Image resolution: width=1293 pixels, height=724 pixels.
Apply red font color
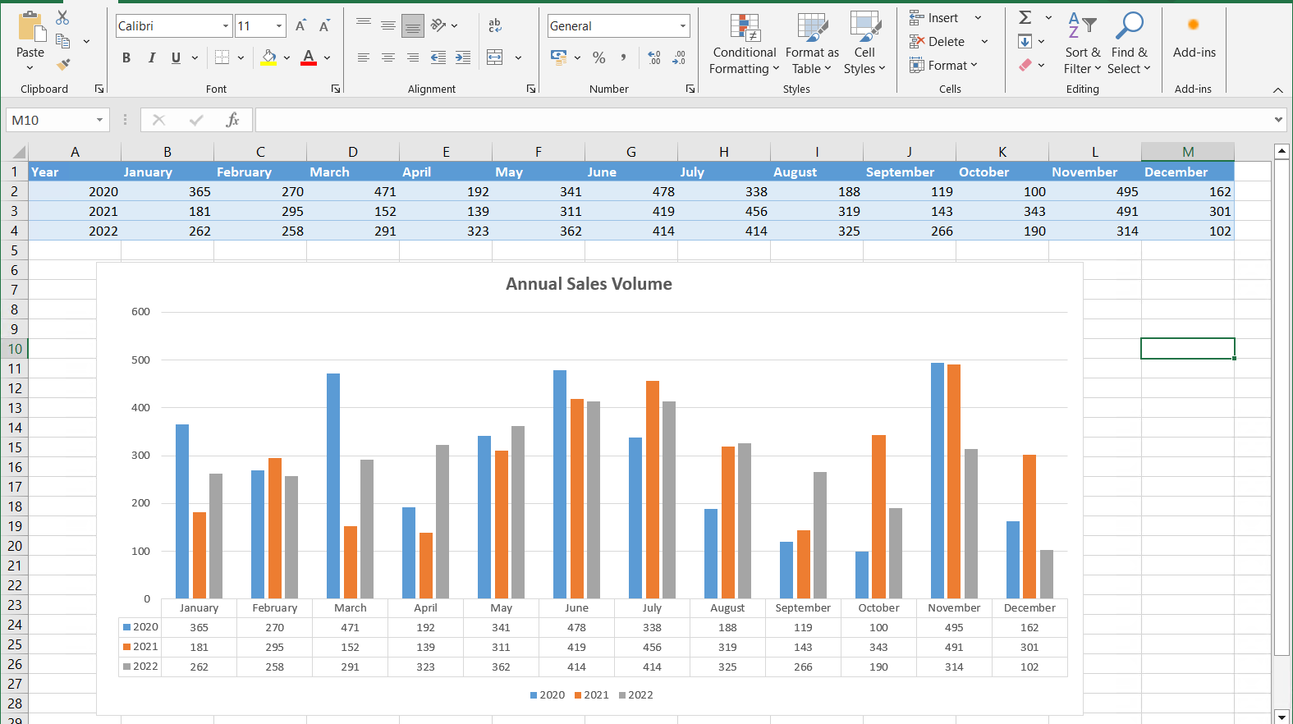309,57
